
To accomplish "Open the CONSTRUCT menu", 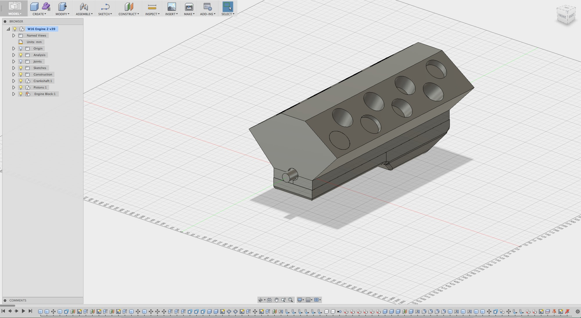I will pyautogui.click(x=129, y=14).
